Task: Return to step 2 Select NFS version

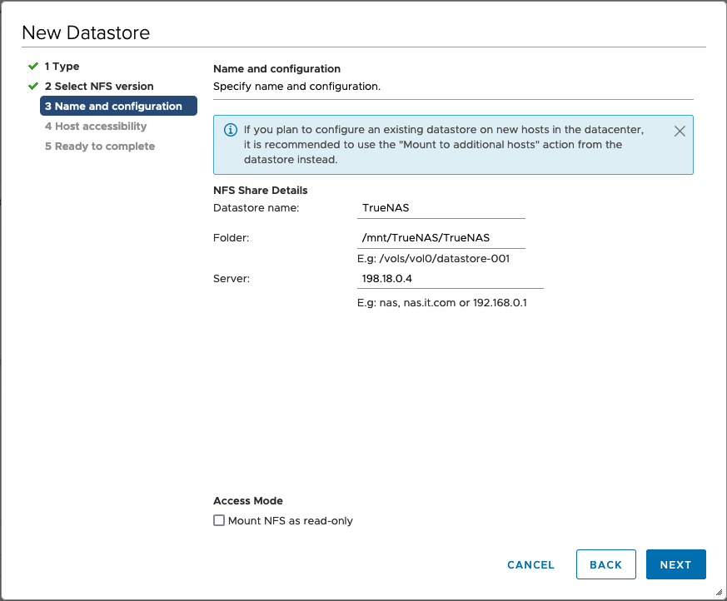Action: pyautogui.click(x=98, y=86)
